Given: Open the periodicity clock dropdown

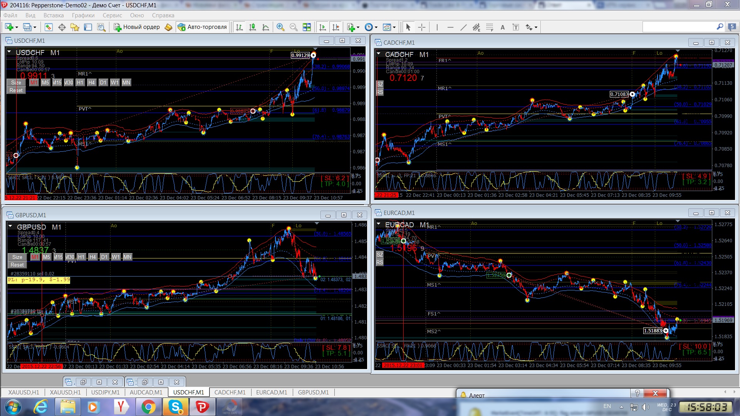Looking at the screenshot, I should point(376,27).
